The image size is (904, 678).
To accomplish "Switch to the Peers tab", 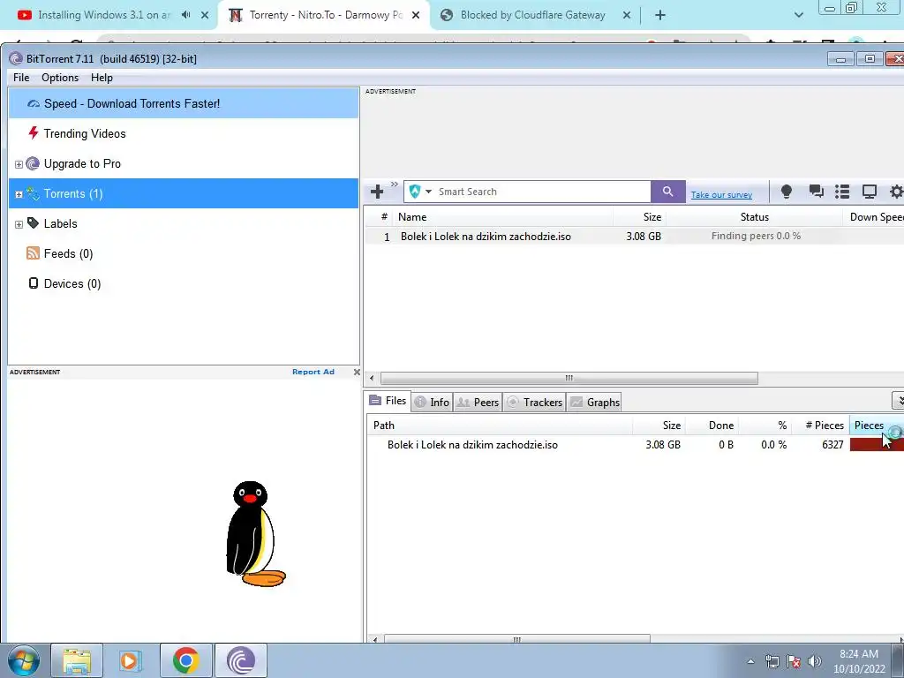I will 478,402.
